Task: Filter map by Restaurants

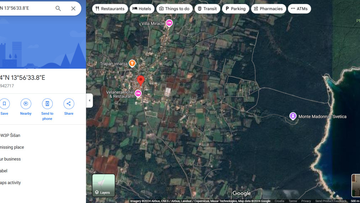Action: point(110,9)
